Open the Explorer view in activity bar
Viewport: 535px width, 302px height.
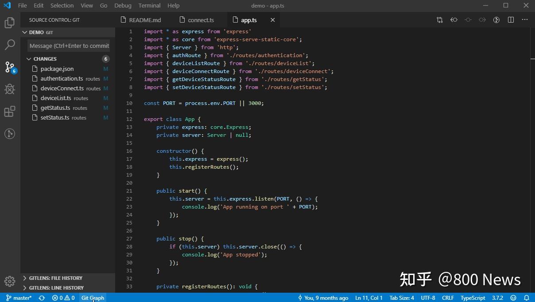coord(10,23)
